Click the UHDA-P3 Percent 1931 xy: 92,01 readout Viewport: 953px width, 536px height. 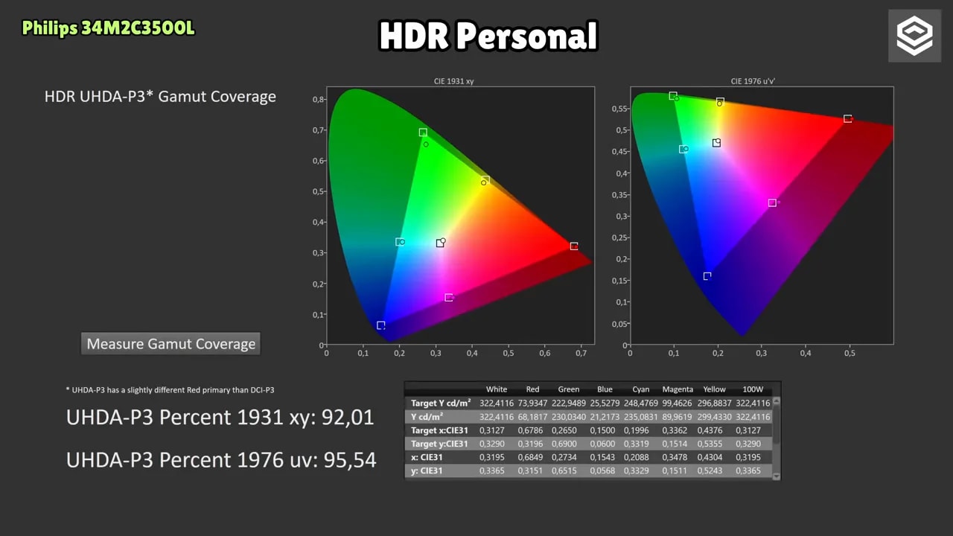coord(220,418)
